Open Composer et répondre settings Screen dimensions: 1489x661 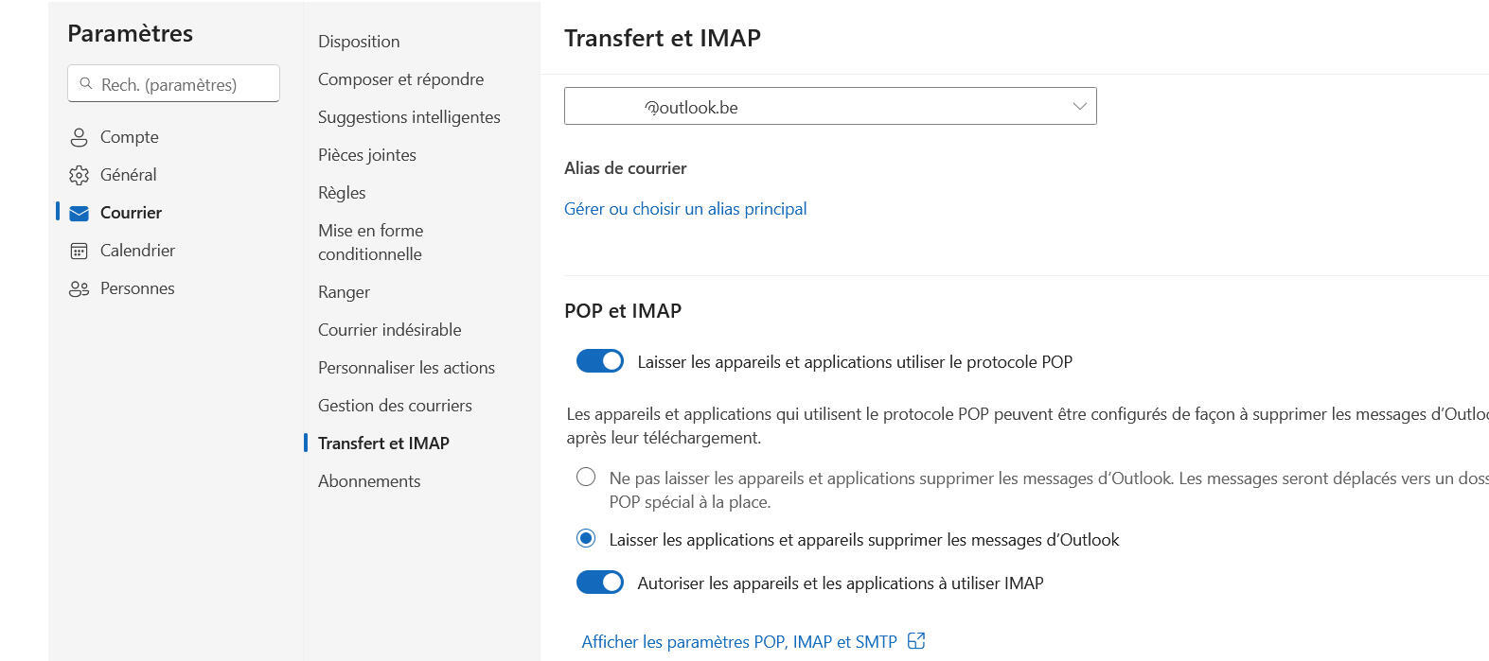(x=400, y=79)
